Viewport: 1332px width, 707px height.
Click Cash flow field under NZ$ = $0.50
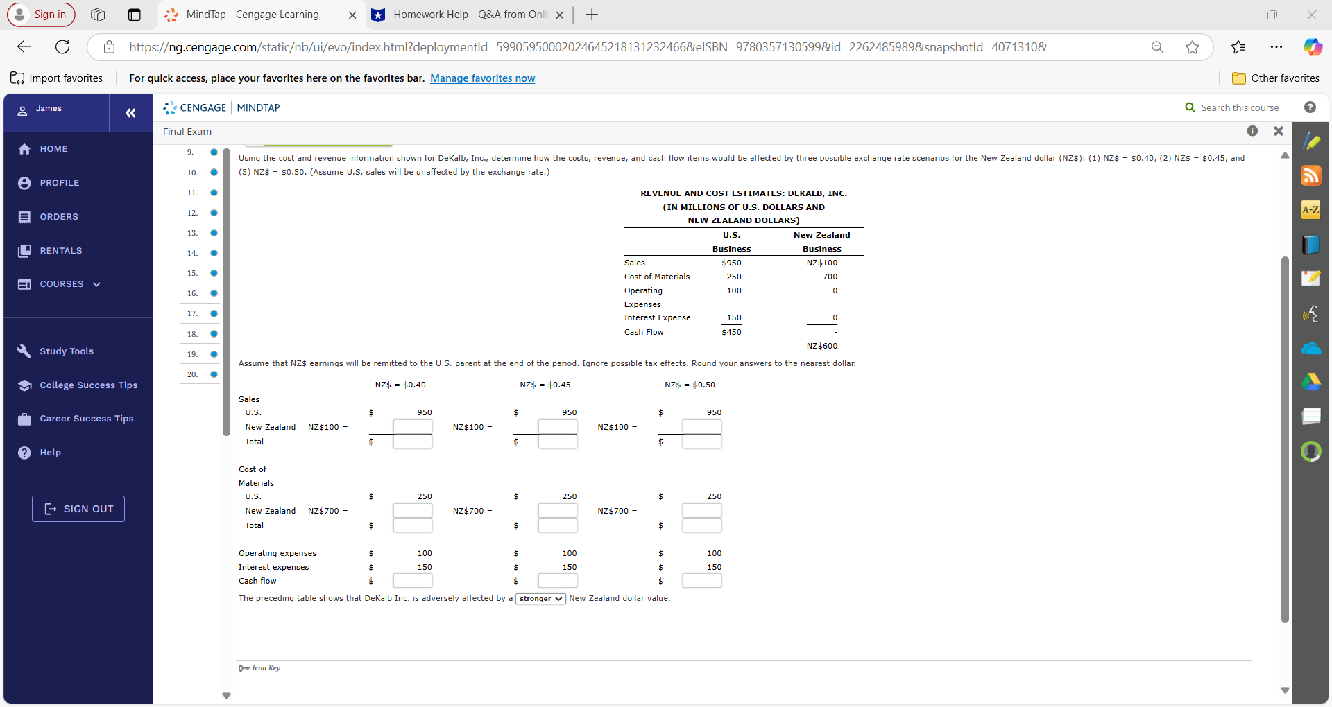click(702, 581)
